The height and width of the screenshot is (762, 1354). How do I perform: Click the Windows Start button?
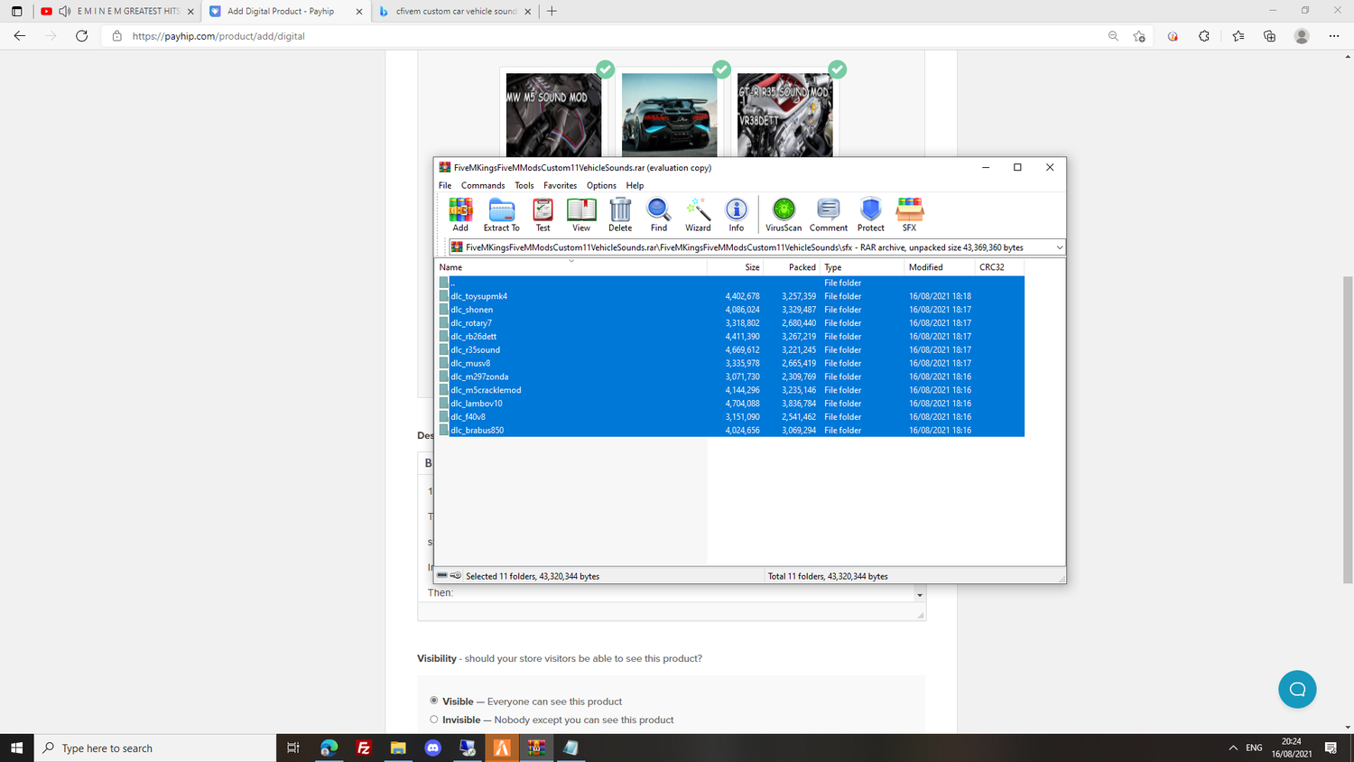[16, 748]
